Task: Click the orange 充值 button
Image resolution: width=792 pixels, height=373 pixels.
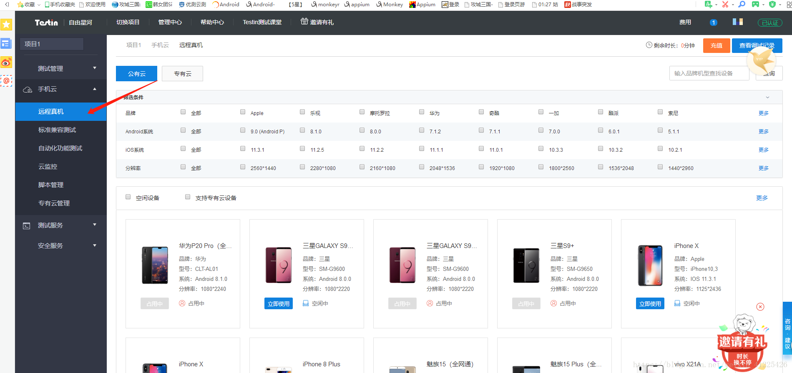Action: click(717, 45)
